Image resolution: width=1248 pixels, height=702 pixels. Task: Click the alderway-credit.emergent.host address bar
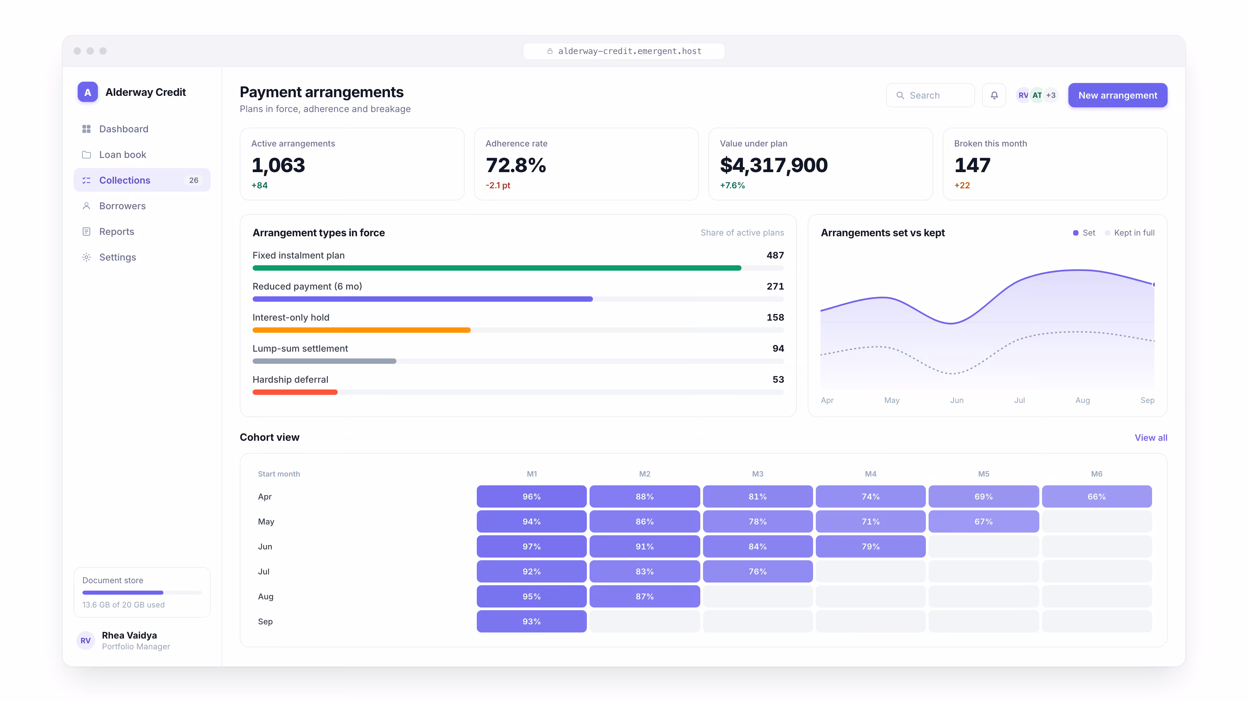click(x=624, y=51)
